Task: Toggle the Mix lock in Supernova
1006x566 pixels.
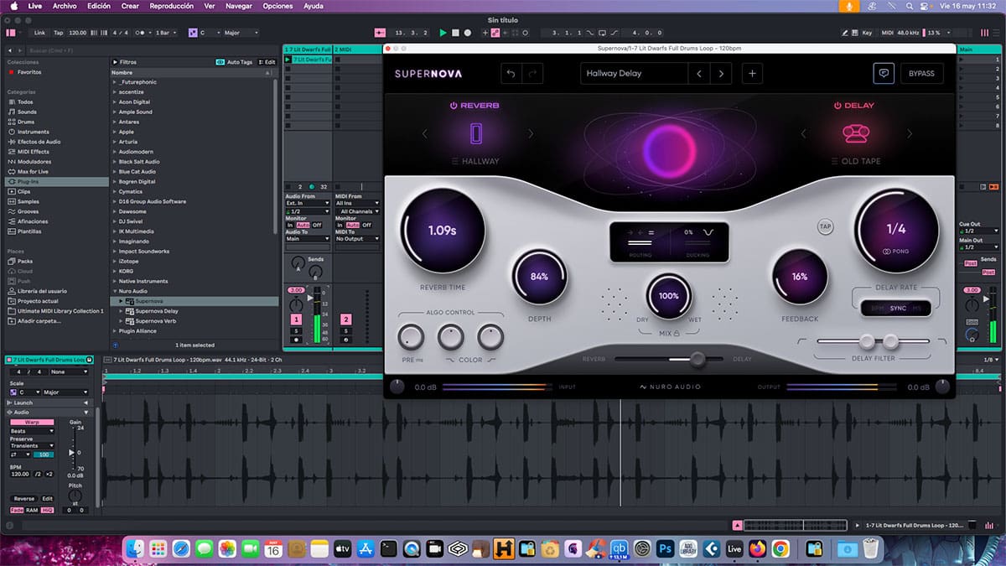Action: pyautogui.click(x=677, y=333)
